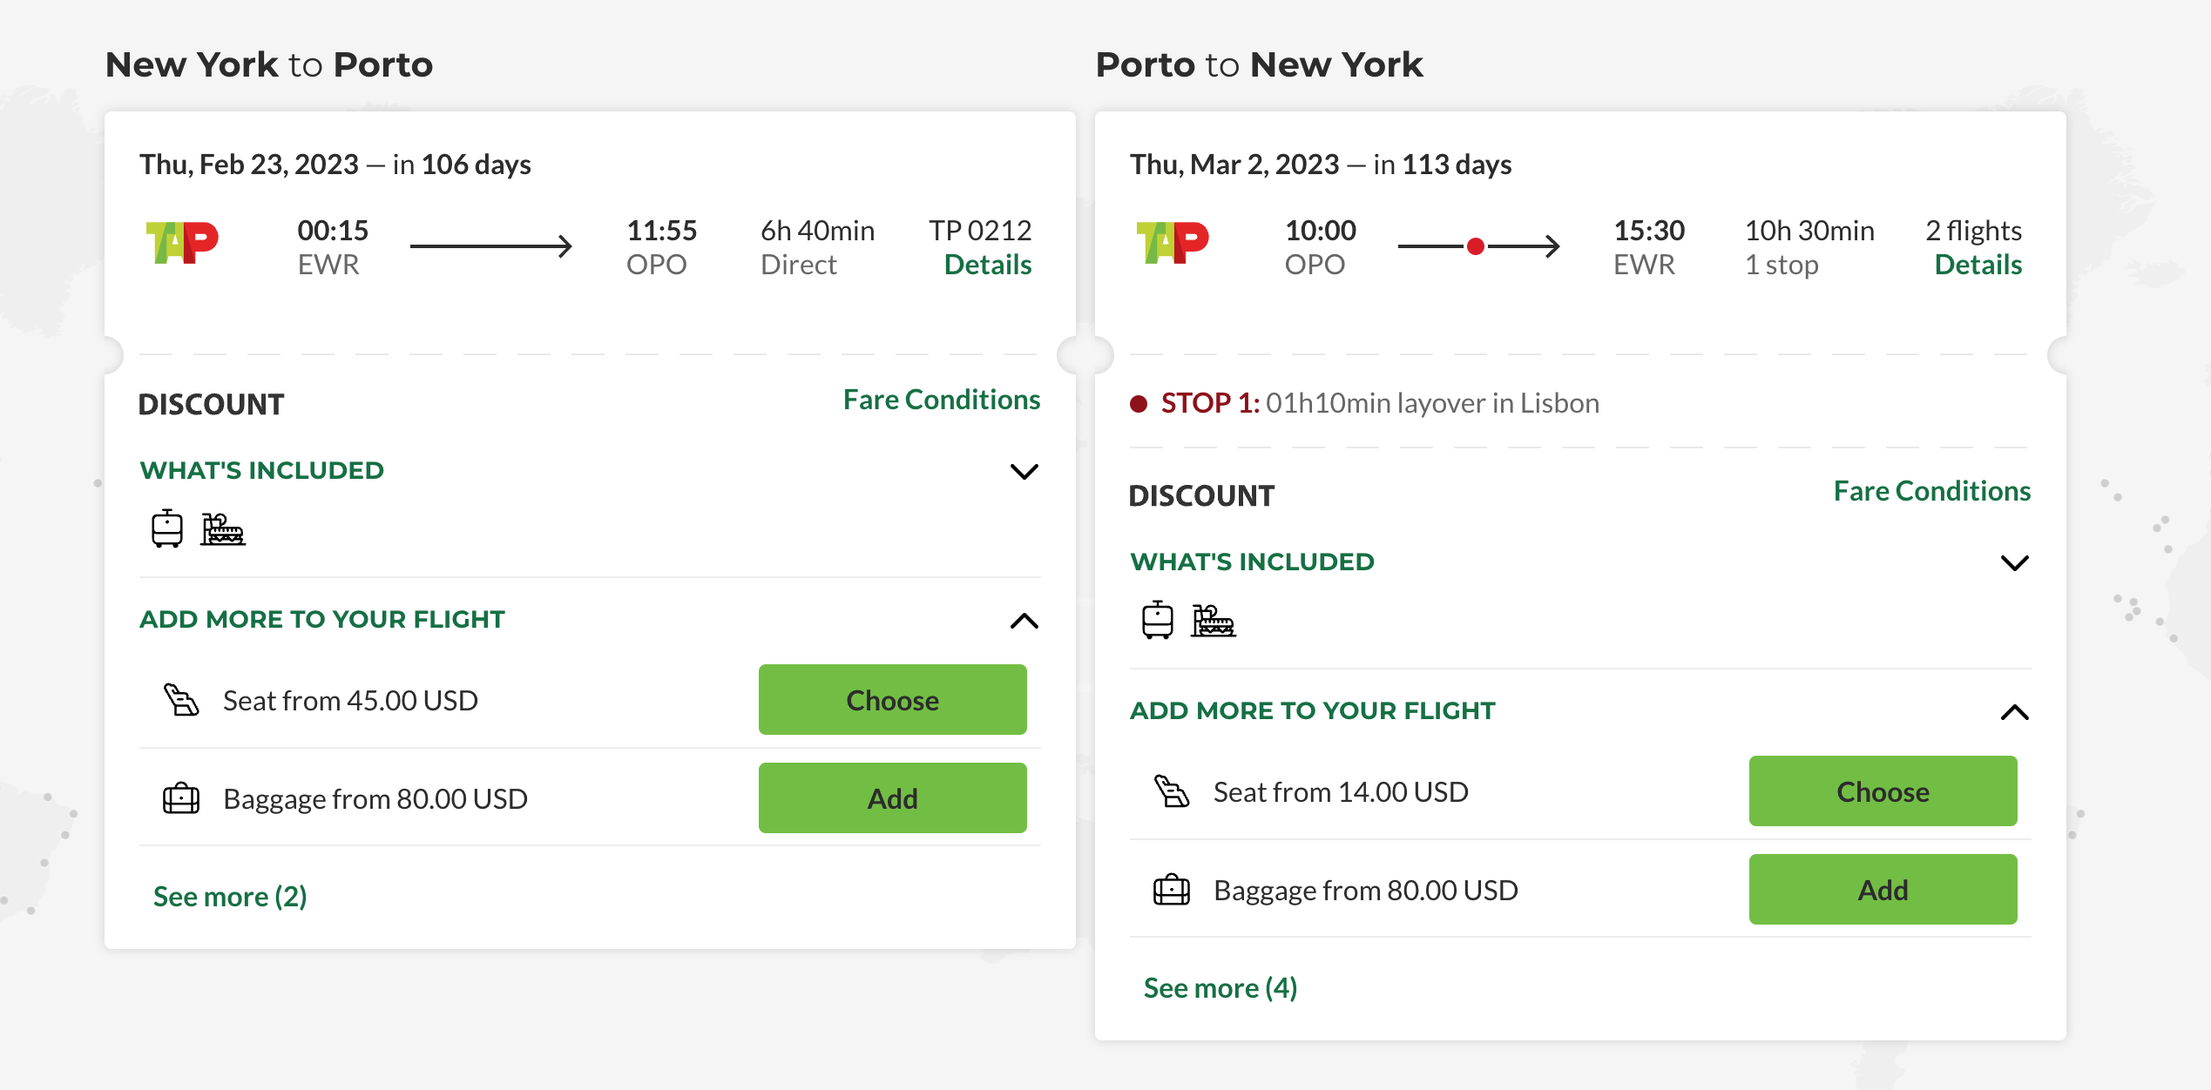Click See more (4) on return card
Viewport: 2211px width, 1090px height.
[1220, 988]
